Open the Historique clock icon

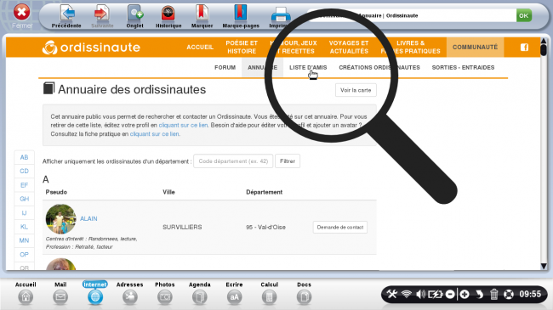pos(168,13)
